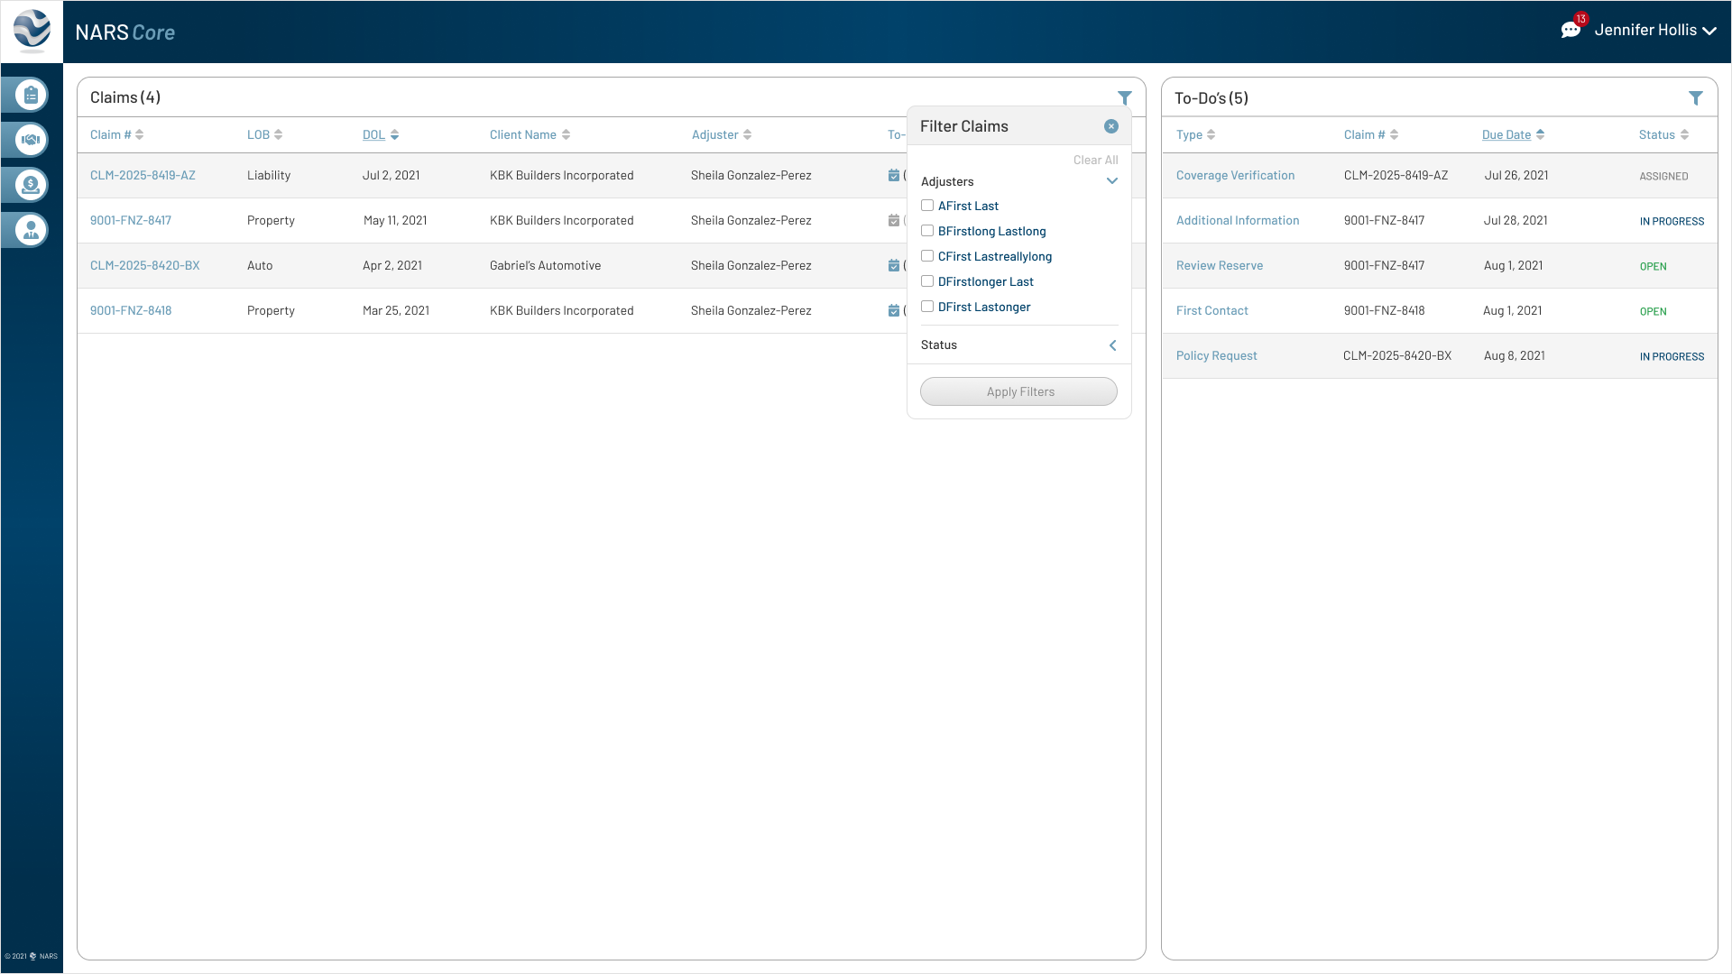Enable the CFirst Lastreallylong filter checkbox

click(x=927, y=256)
